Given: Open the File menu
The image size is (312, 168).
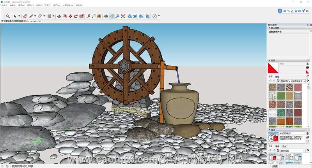Looking at the screenshot, I should 4,5.
